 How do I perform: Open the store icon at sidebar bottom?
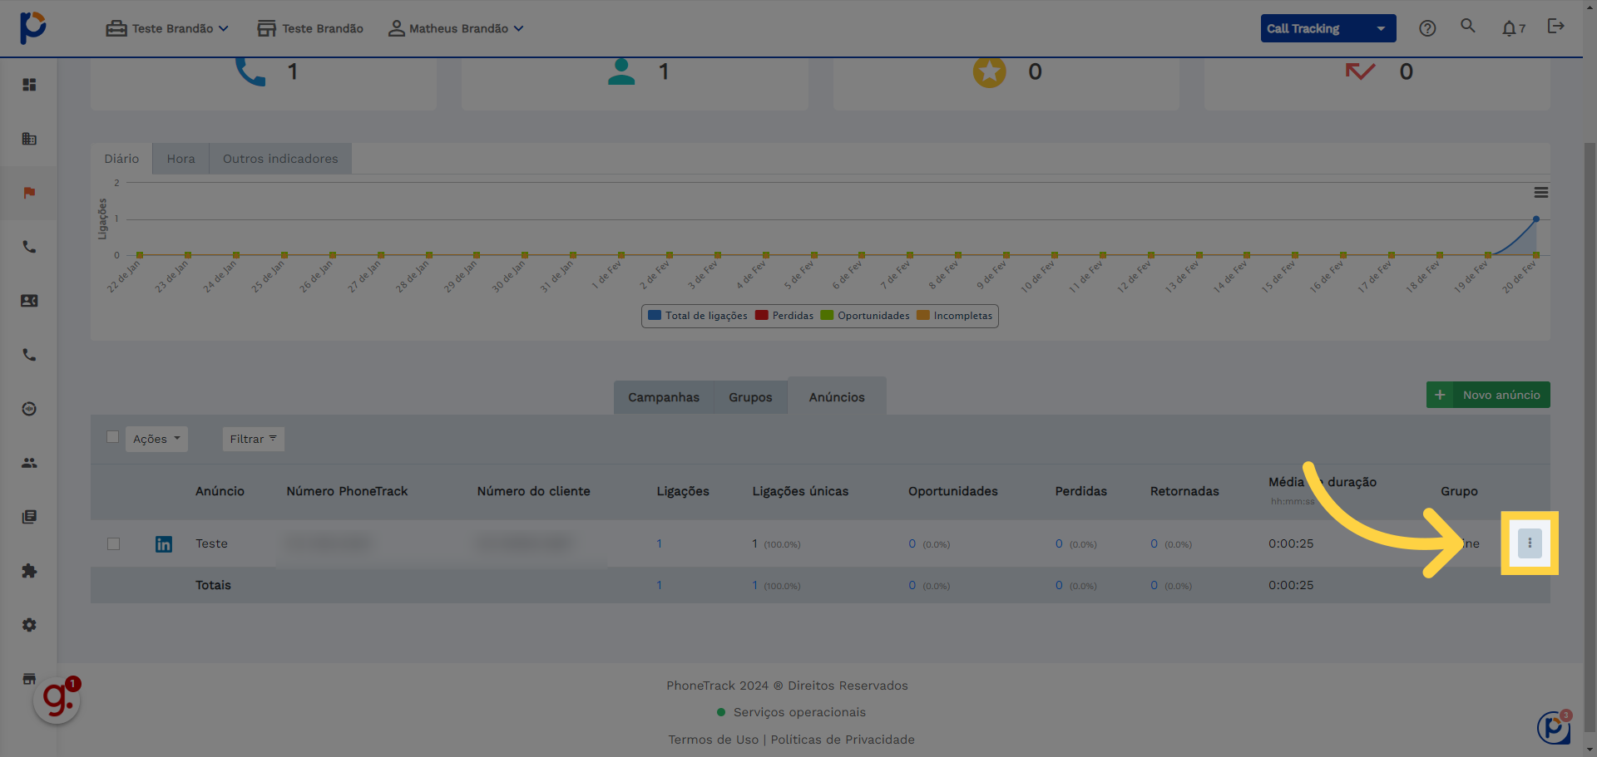(x=29, y=678)
